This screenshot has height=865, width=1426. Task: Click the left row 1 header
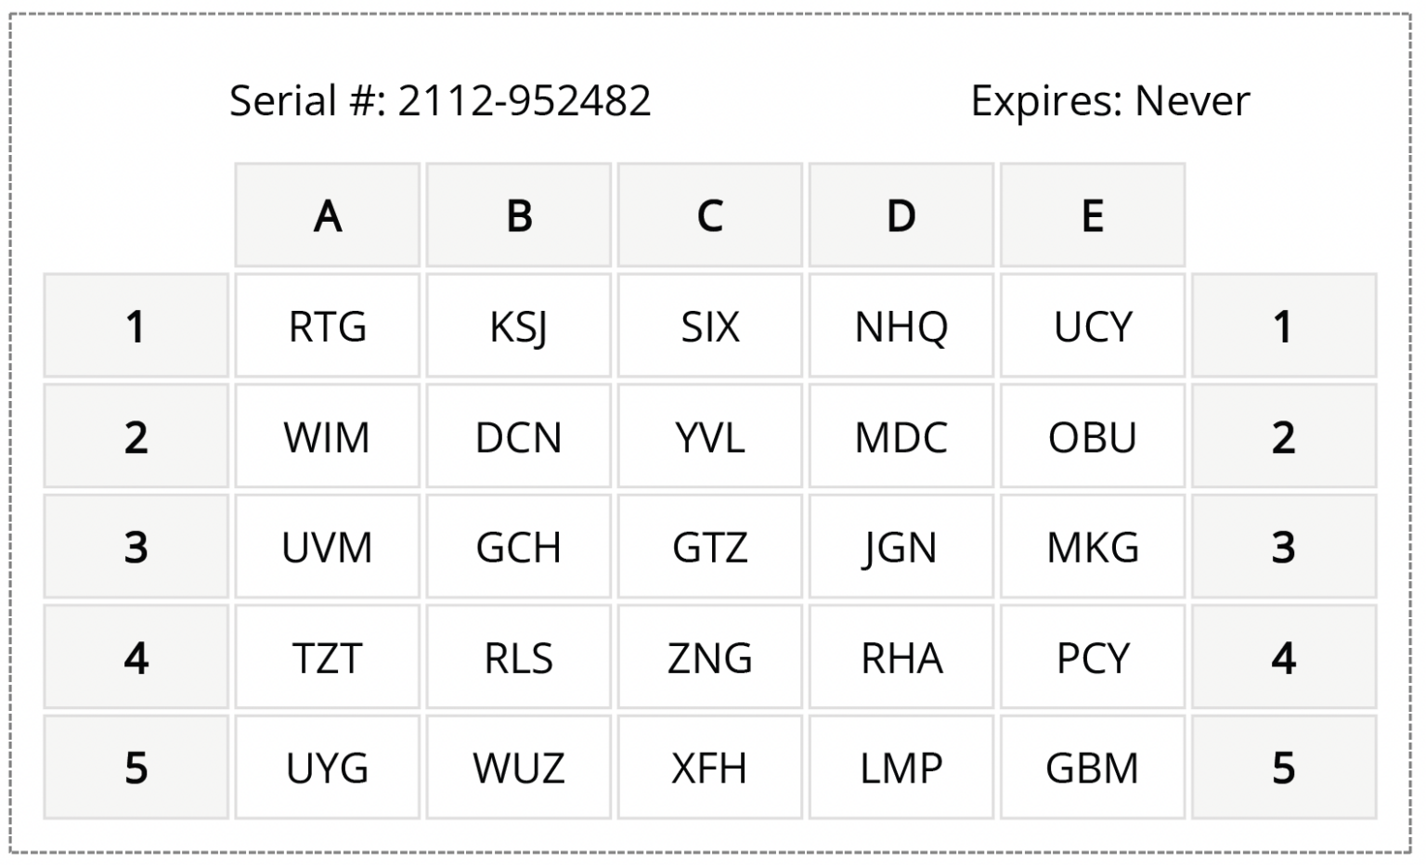pyautogui.click(x=136, y=326)
